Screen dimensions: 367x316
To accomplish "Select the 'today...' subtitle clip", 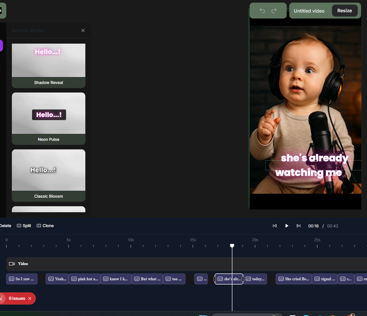I will 255,279.
